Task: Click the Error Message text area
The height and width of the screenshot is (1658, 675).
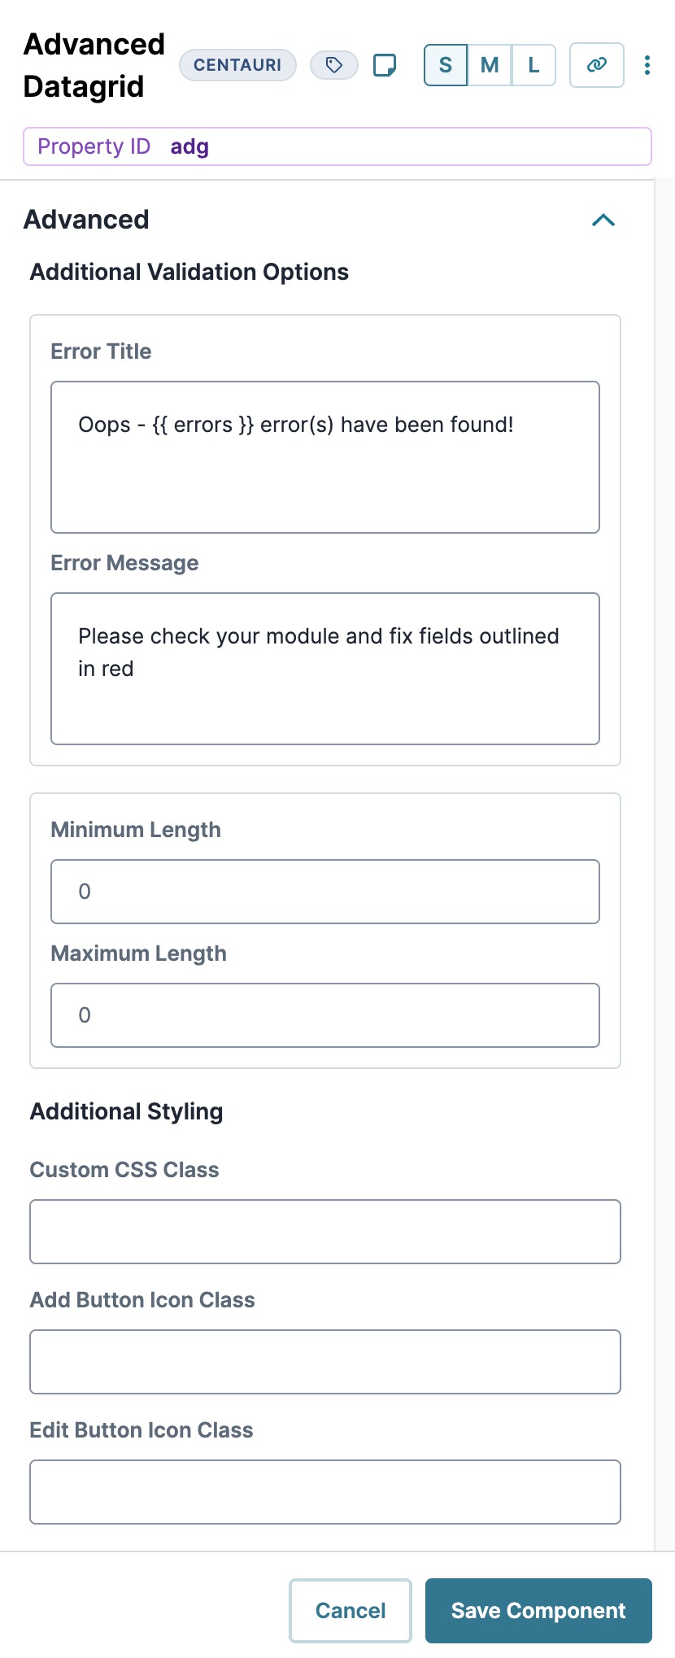Action: click(325, 669)
